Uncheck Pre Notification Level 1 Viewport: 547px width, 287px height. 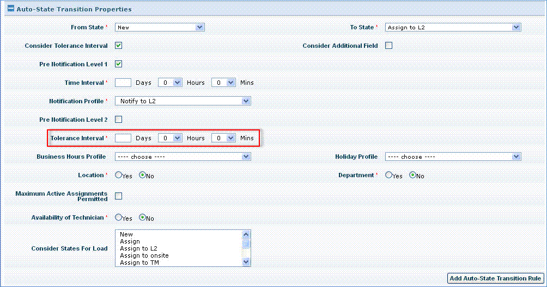[118, 64]
